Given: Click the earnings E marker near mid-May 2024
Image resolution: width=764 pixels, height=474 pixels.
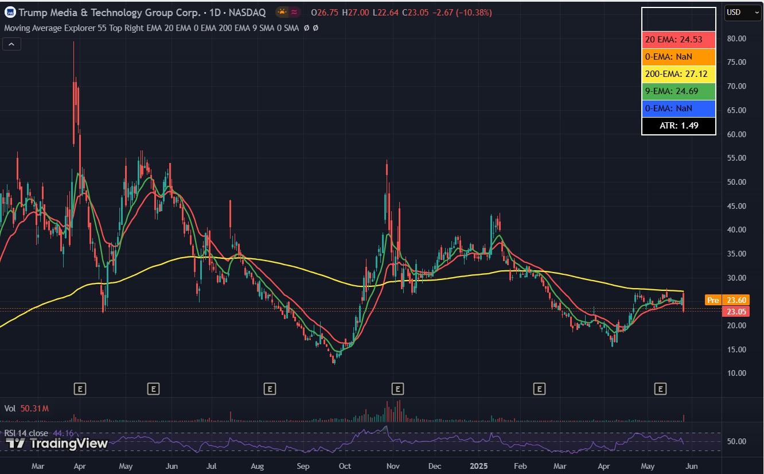Looking at the screenshot, I should [x=153, y=389].
